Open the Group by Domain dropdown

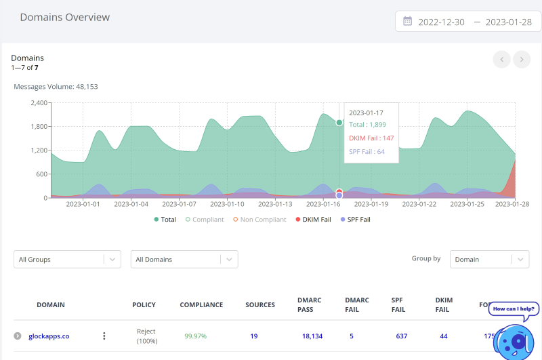489,259
